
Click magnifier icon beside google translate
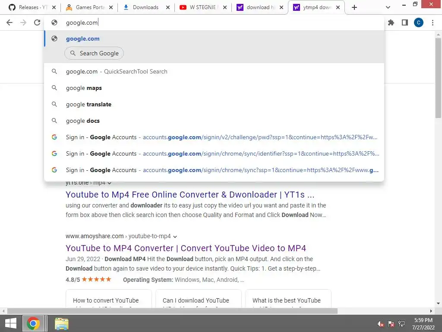pos(54,104)
